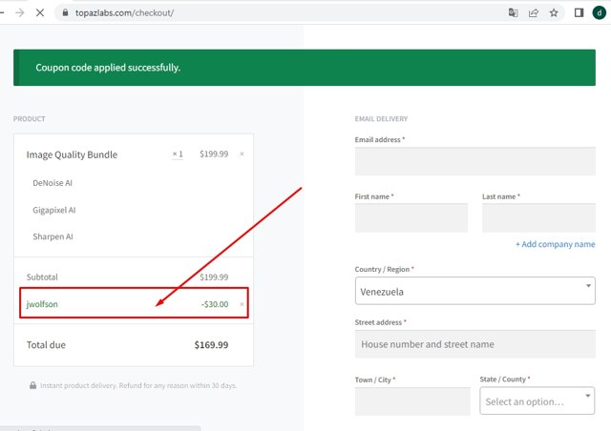Click the stop loading page button
Image resolution: width=611 pixels, height=431 pixels.
(39, 13)
